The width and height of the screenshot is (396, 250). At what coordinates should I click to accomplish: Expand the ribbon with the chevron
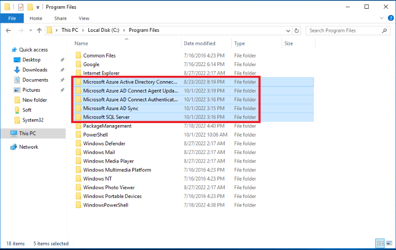382,18
